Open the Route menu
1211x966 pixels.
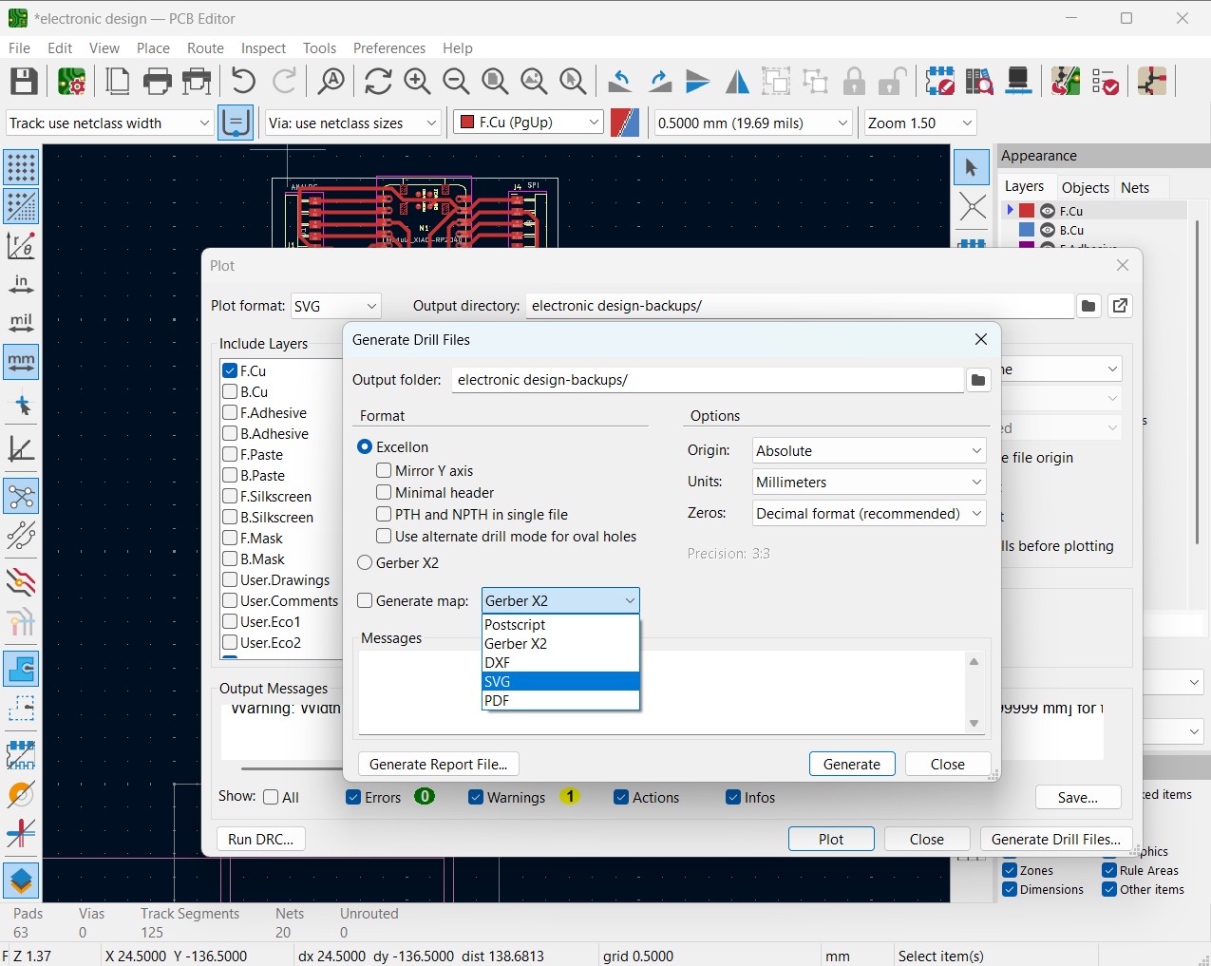pos(205,48)
